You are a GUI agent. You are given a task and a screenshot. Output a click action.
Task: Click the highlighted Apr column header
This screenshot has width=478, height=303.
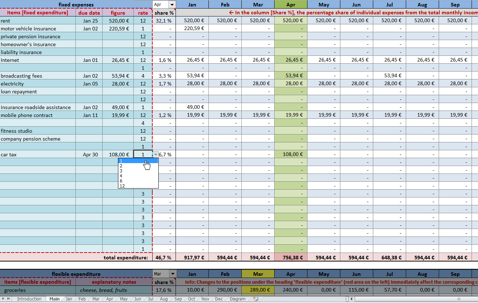291,5
